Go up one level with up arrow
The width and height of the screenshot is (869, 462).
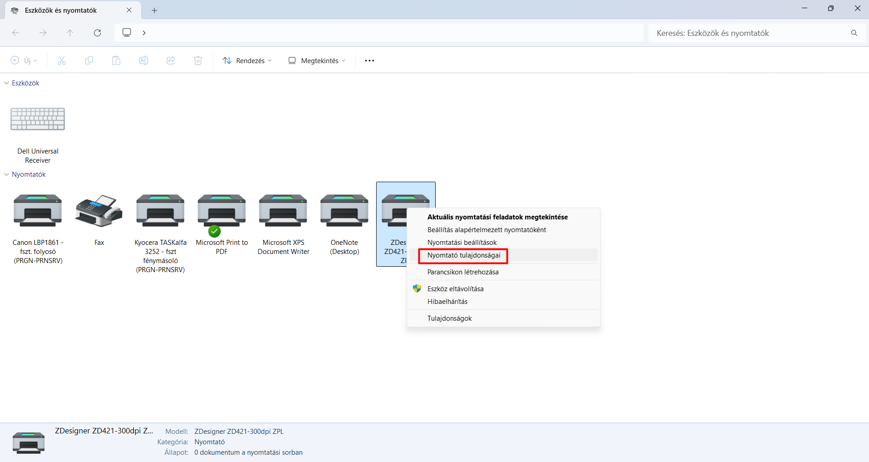[70, 33]
